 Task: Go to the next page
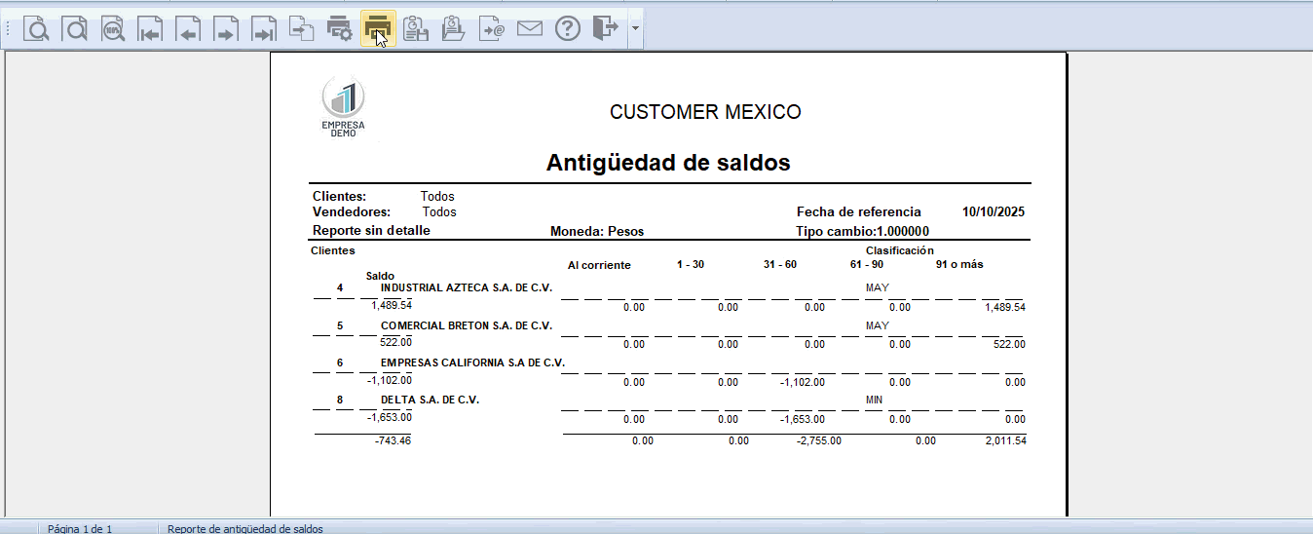pos(226,29)
